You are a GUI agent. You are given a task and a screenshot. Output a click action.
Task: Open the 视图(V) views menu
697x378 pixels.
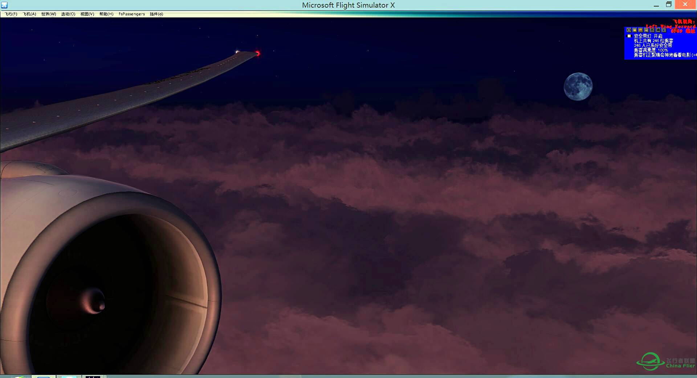coord(87,14)
